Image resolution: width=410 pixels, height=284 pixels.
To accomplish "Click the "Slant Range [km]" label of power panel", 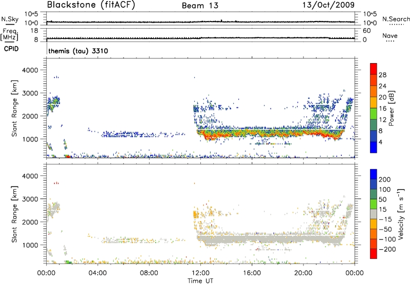I will 14,108.
